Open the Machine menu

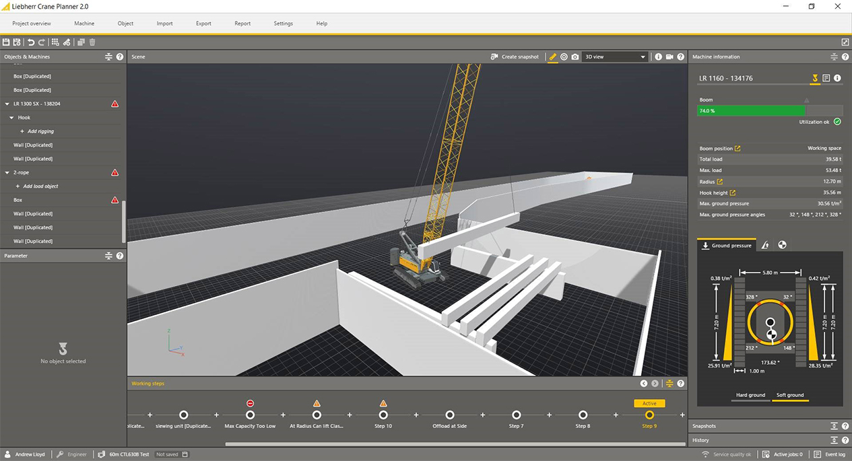pyautogui.click(x=84, y=24)
